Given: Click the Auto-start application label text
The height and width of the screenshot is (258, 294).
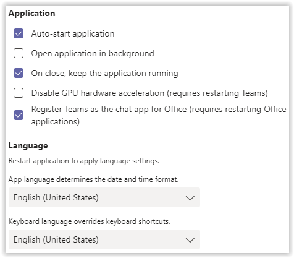Looking at the screenshot, I should pyautogui.click(x=73, y=33).
